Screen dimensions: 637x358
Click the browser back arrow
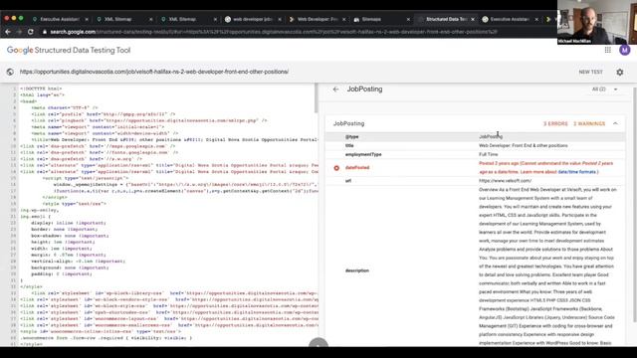[8, 32]
